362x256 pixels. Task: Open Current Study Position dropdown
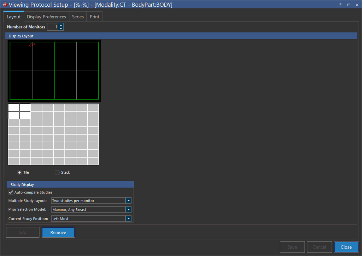point(129,219)
